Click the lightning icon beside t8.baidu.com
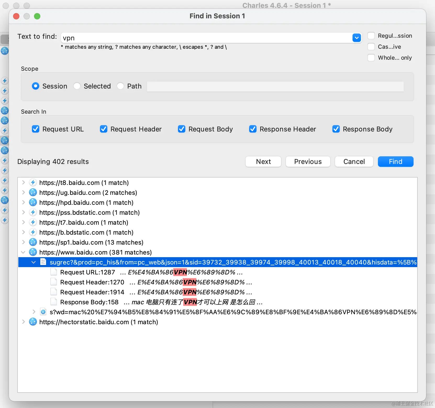 (33, 183)
